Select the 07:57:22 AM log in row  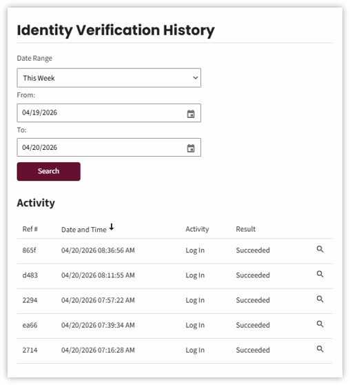click(x=174, y=301)
